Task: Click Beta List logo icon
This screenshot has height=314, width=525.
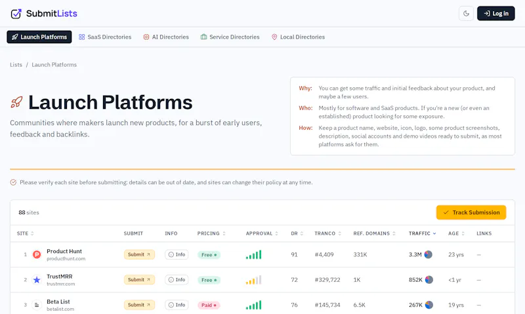Action: [37, 305]
